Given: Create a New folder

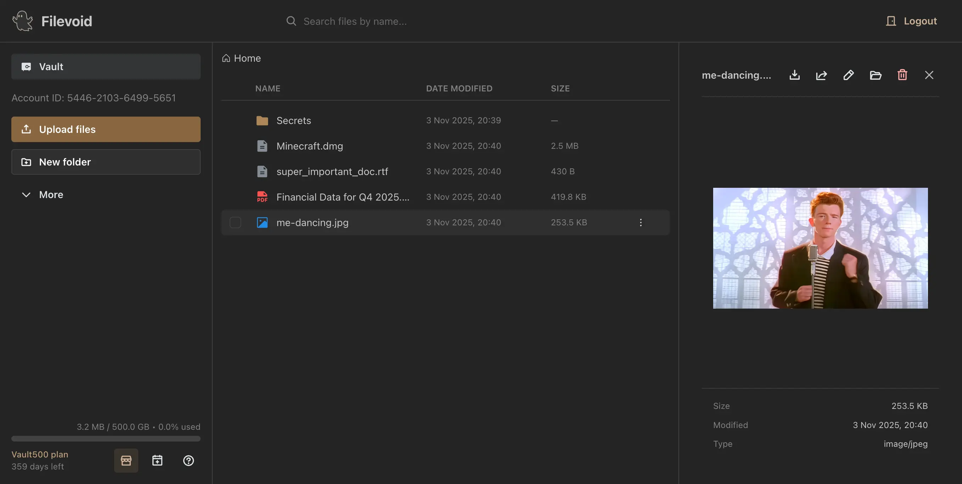Looking at the screenshot, I should pos(106,162).
